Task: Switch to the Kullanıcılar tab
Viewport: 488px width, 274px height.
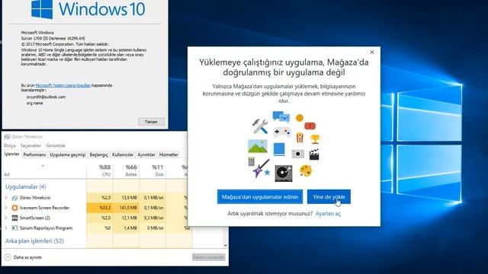Action: 123,155
